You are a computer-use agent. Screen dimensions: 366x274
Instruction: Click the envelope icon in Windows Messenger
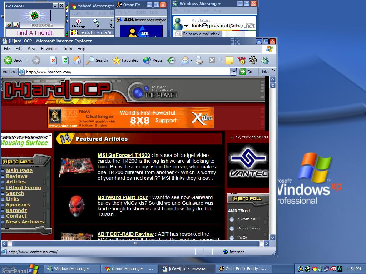point(178,34)
